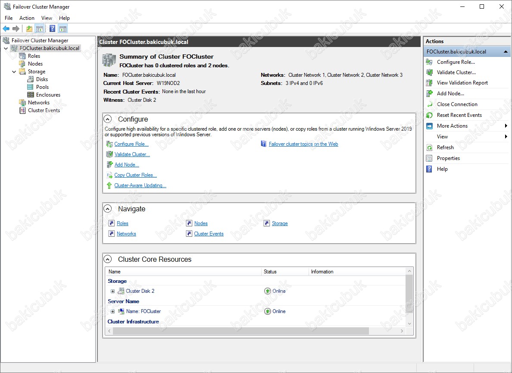
Task: Click the Back arrow toolbar icon
Action: tap(6, 29)
